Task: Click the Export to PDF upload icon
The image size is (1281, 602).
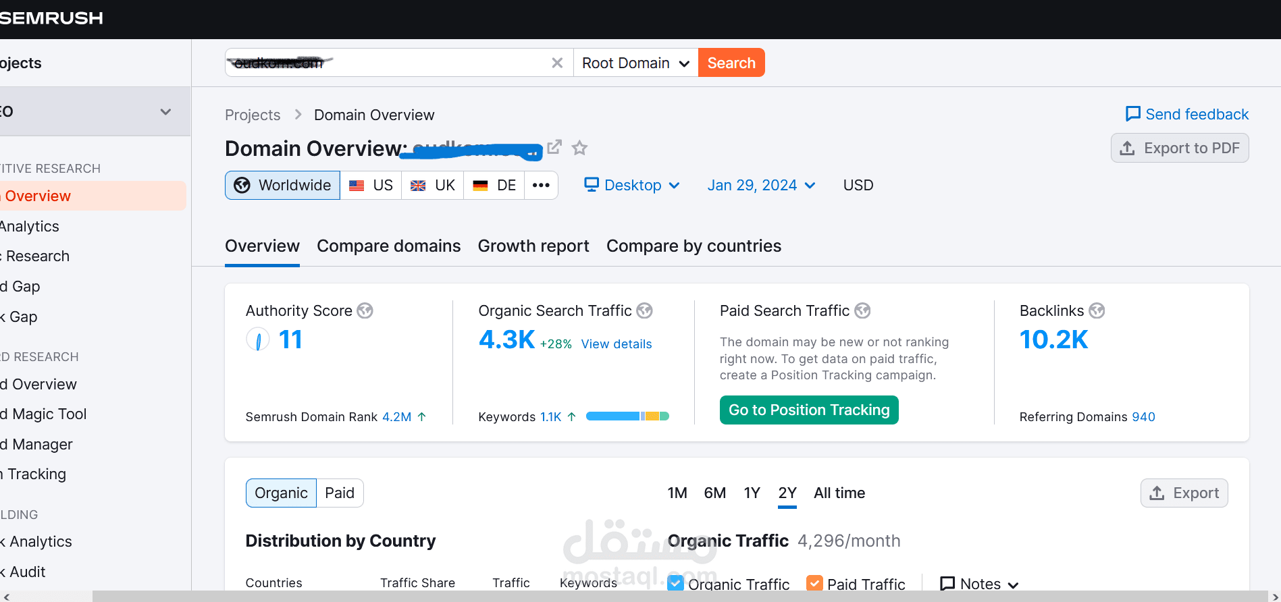Action: 1127,148
